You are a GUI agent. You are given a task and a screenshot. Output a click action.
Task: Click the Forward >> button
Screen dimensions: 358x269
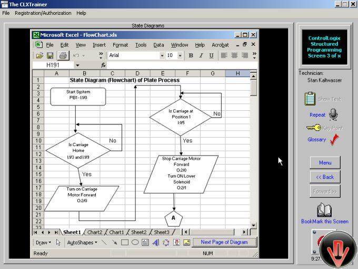click(325, 191)
